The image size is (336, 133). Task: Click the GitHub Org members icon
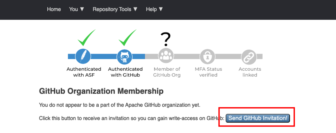(x=166, y=56)
